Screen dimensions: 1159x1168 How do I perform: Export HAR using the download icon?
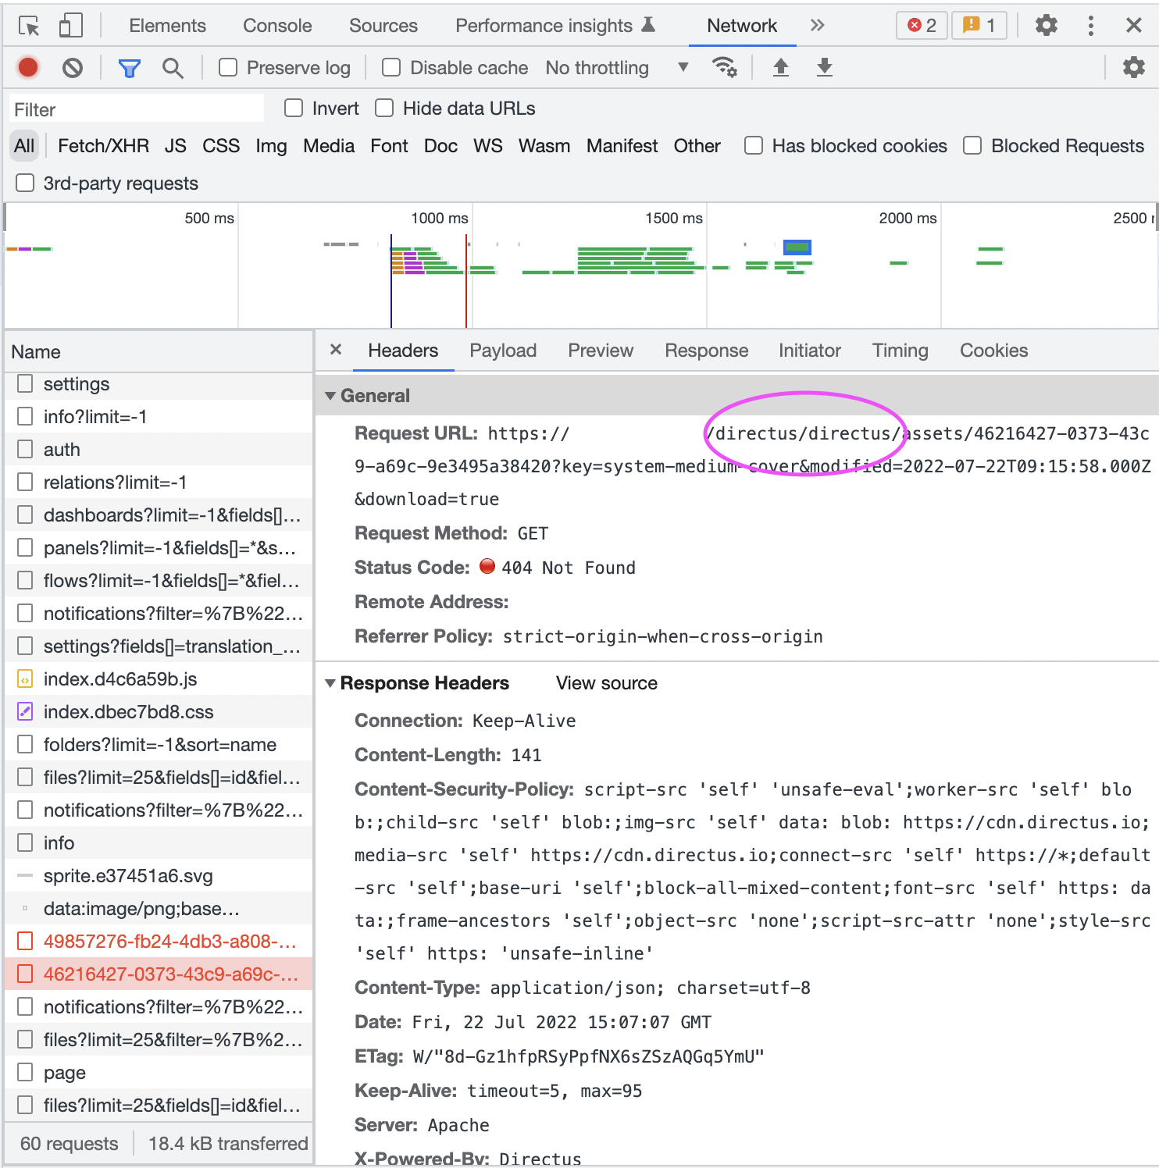(824, 68)
